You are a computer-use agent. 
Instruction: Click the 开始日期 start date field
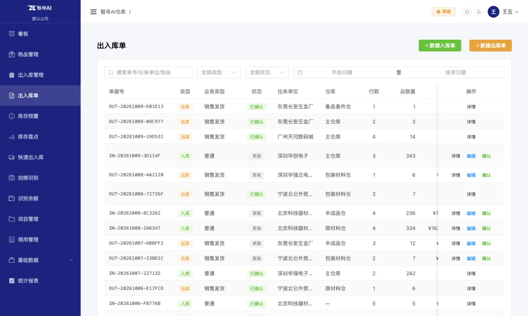pos(342,72)
